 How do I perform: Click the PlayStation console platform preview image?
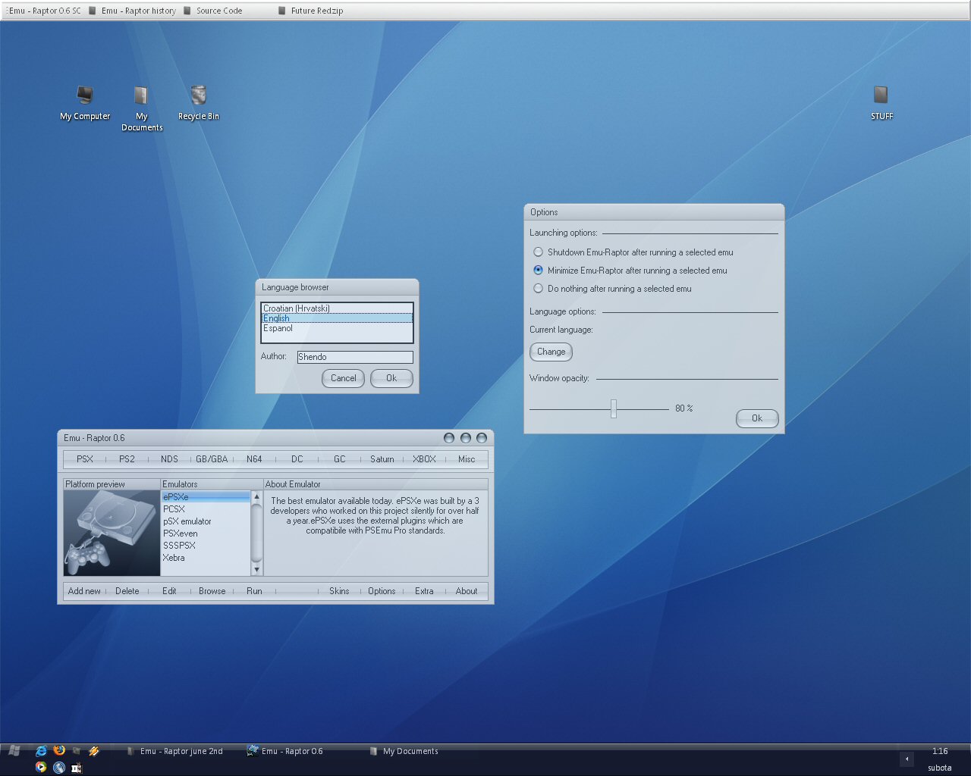pyautogui.click(x=112, y=533)
